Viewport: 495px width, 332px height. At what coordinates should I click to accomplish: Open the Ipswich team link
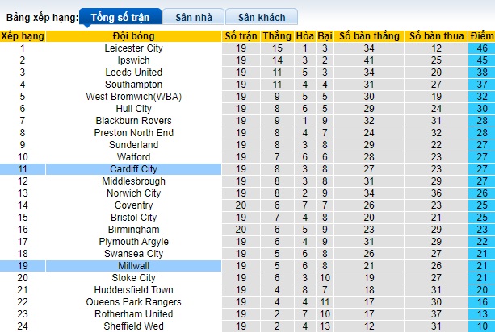134,60
